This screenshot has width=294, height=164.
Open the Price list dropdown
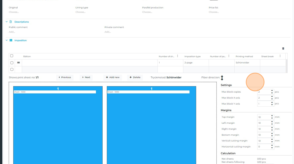click(213, 12)
